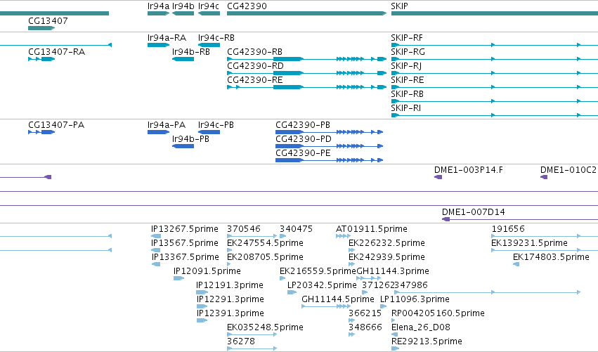This screenshot has width=598, height=352.
Task: Click the CG13407-RA transcript label
Action: click(x=56, y=52)
